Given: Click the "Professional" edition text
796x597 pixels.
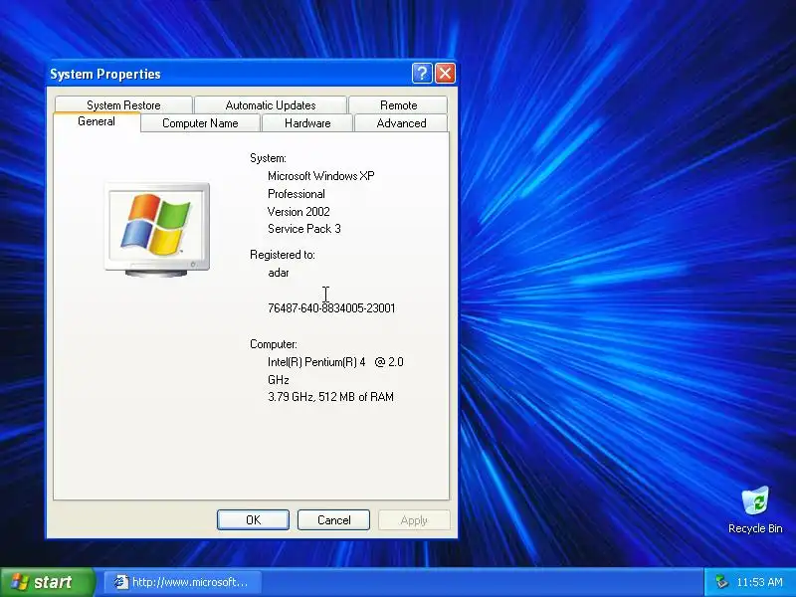Looking at the screenshot, I should [296, 194].
